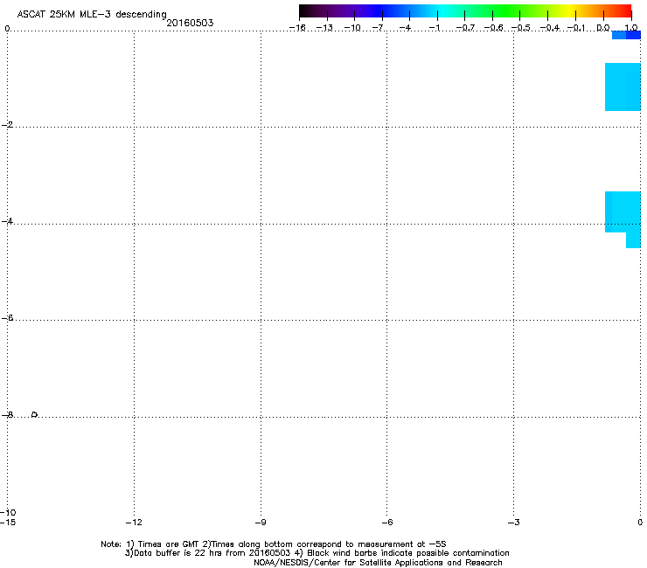Click the color scale label -1

434,28
